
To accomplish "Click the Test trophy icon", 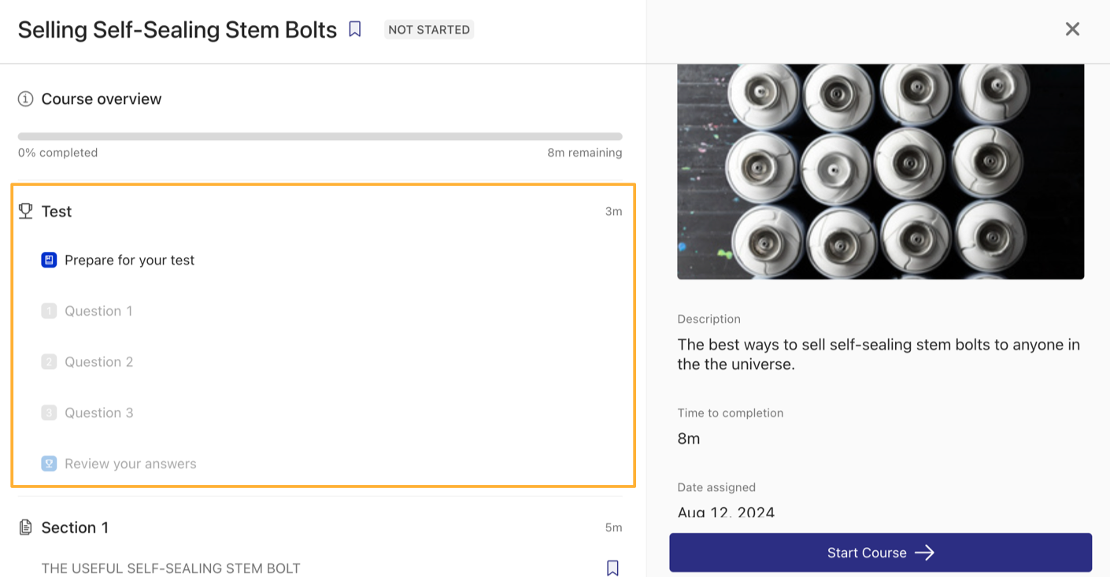I will (26, 211).
